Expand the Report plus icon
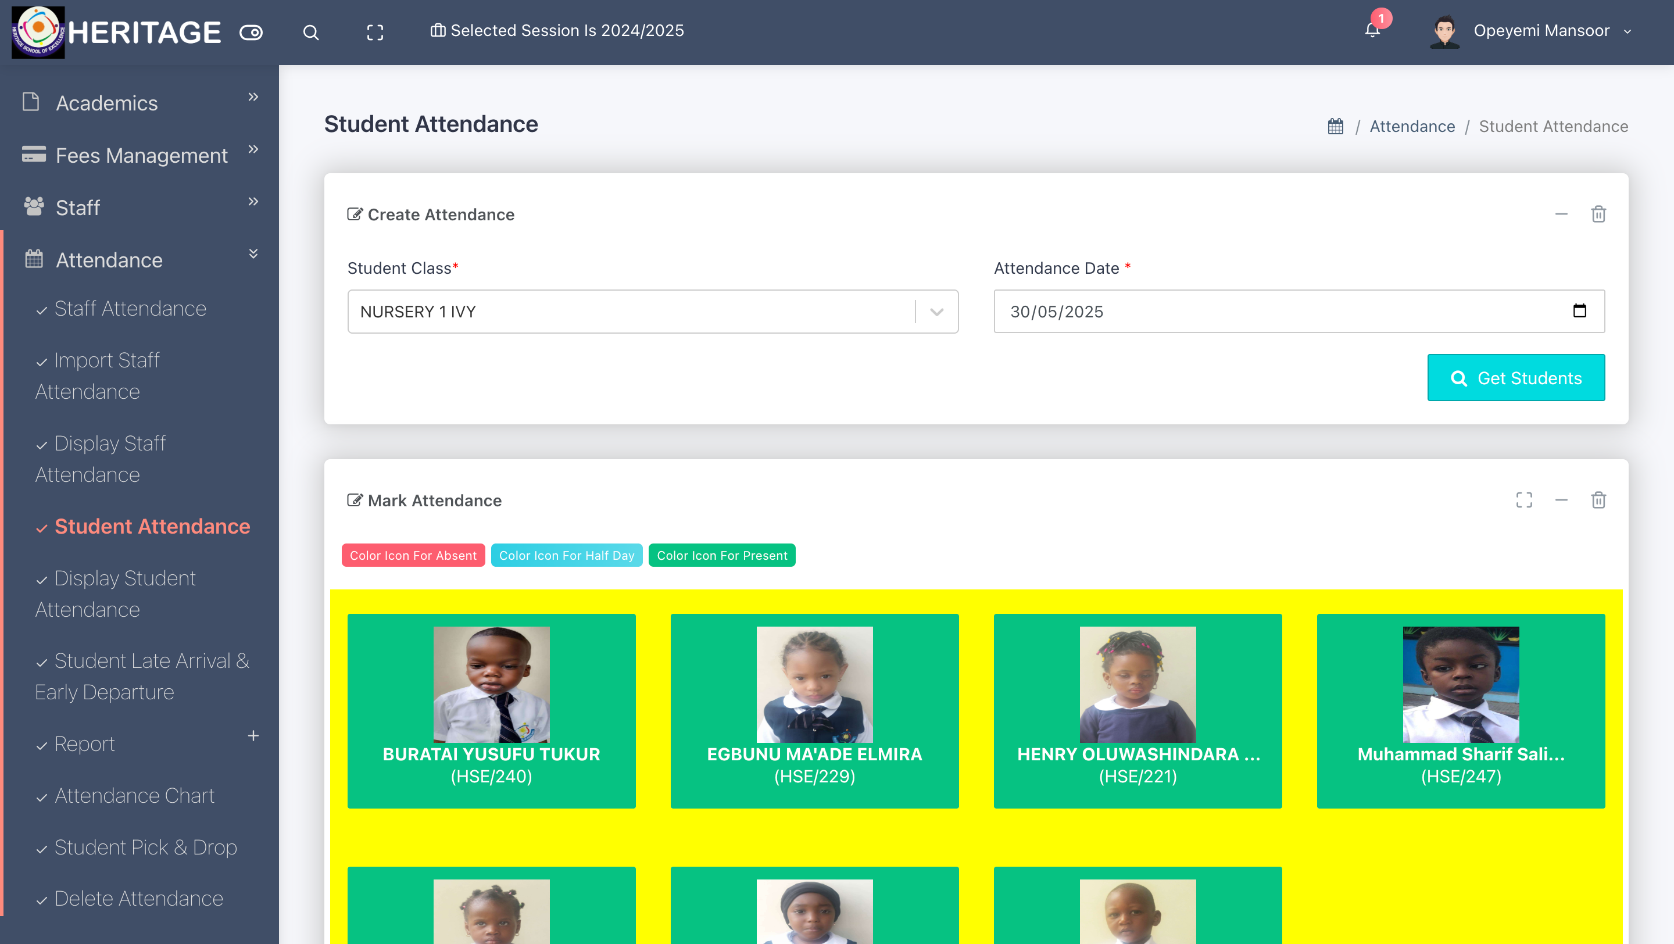The height and width of the screenshot is (944, 1674). pos(253,735)
